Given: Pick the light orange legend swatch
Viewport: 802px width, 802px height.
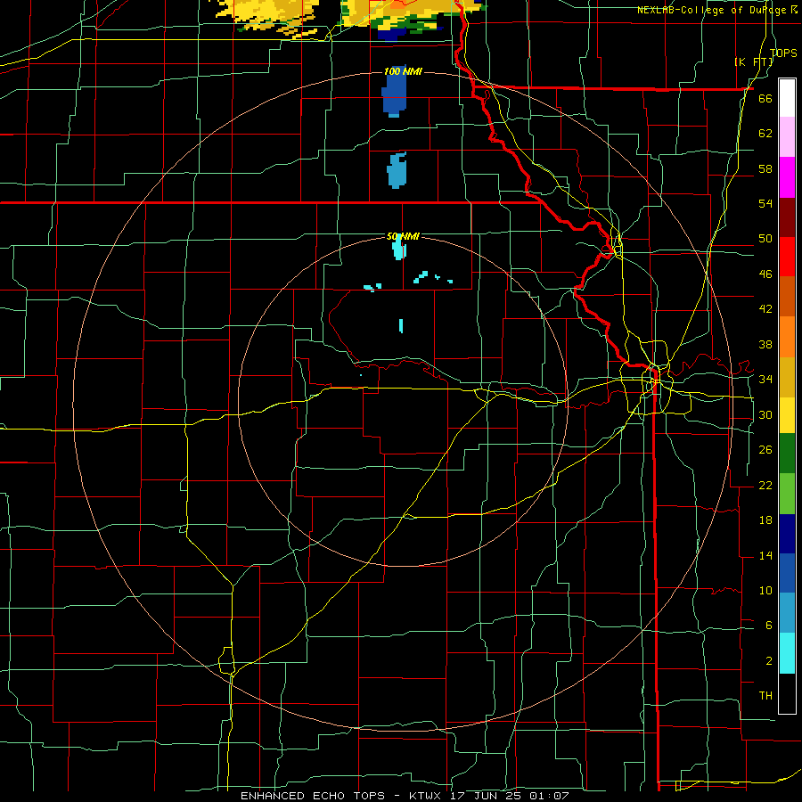Looking at the screenshot, I should (787, 337).
